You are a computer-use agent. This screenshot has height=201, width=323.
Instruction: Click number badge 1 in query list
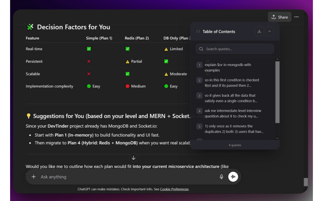tap(199, 65)
